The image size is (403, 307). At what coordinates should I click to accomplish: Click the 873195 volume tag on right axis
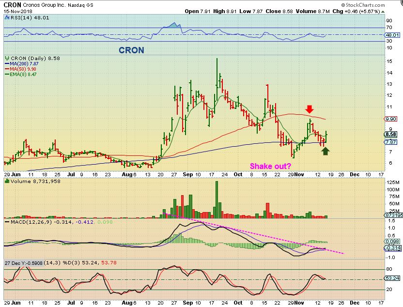(x=394, y=215)
